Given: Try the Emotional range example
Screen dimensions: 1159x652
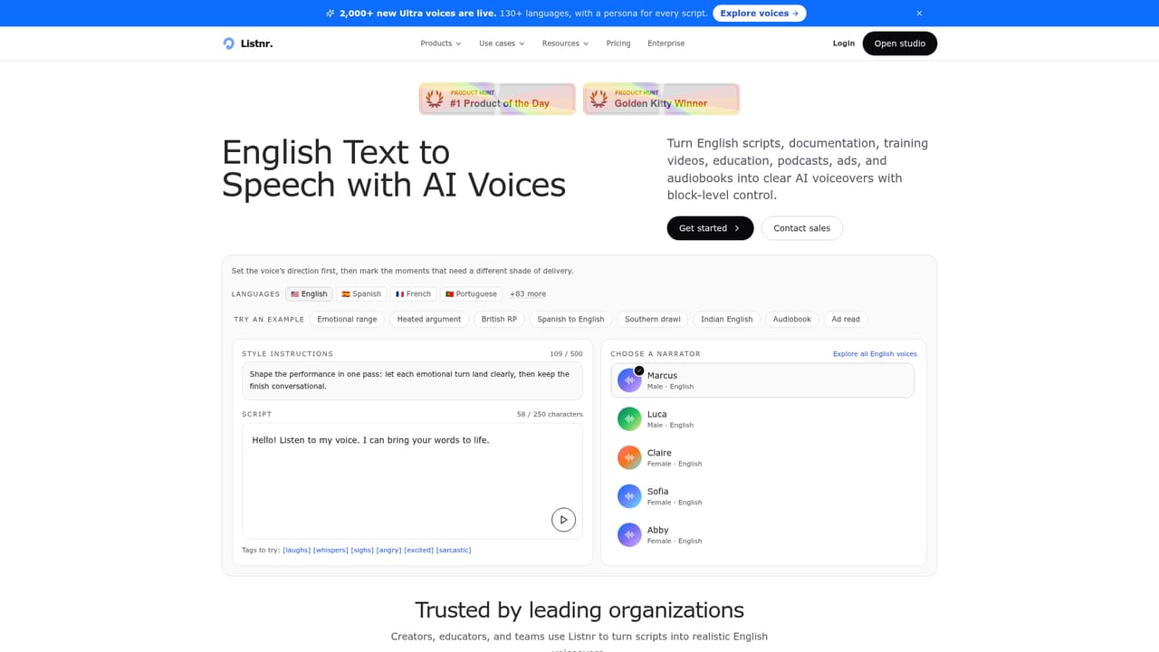Looking at the screenshot, I should tap(347, 320).
